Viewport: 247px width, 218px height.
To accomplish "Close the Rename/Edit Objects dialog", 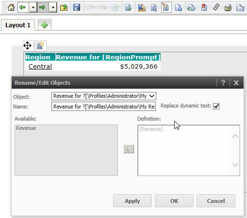I will click(x=236, y=83).
